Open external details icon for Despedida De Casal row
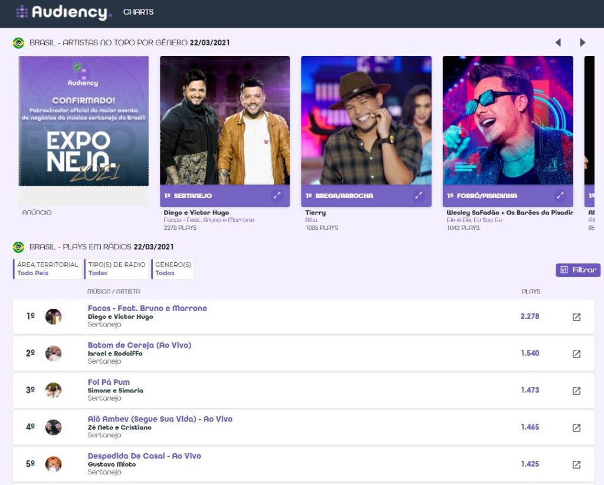 (576, 464)
